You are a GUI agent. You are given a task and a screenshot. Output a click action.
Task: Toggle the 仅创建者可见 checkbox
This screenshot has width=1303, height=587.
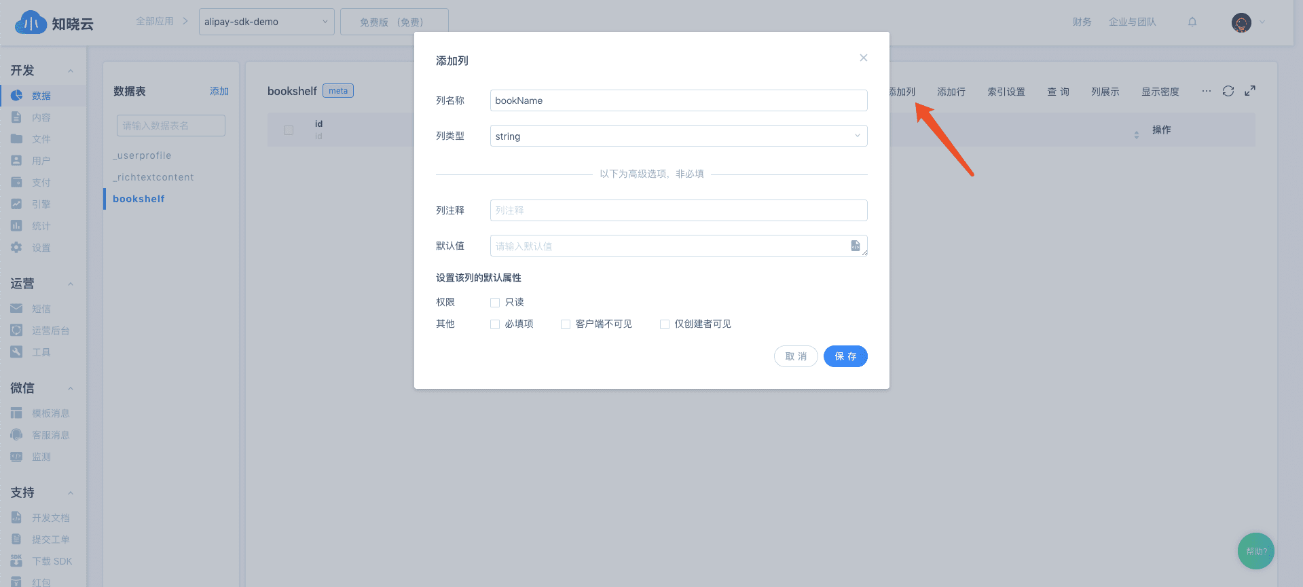tap(665, 324)
